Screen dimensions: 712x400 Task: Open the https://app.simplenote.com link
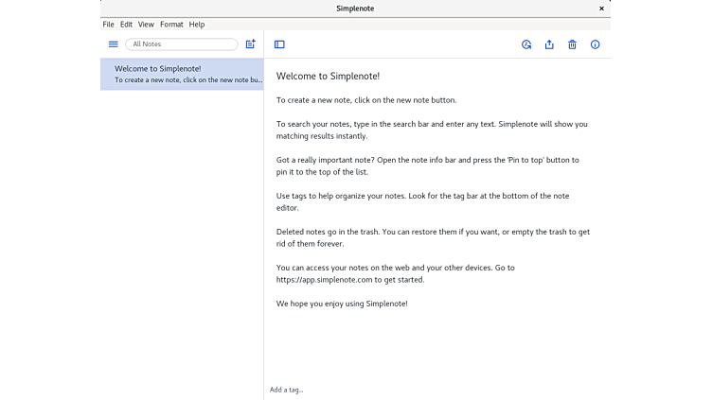(324, 280)
